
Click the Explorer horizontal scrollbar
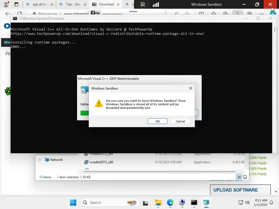159,172
